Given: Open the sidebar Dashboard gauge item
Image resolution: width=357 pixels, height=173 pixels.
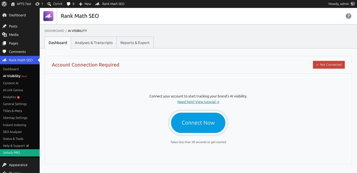Looking at the screenshot, I should 20,15.
